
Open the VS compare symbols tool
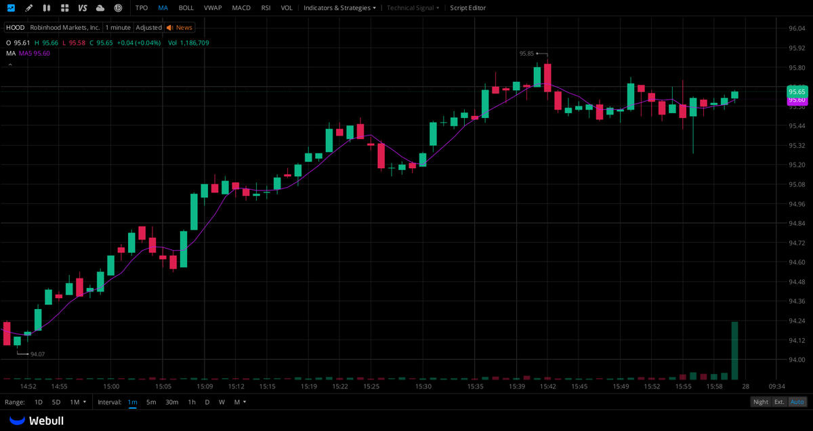[x=83, y=8]
